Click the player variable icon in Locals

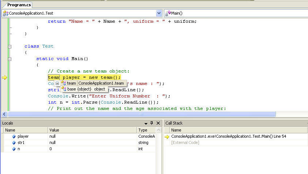[x=14, y=137]
